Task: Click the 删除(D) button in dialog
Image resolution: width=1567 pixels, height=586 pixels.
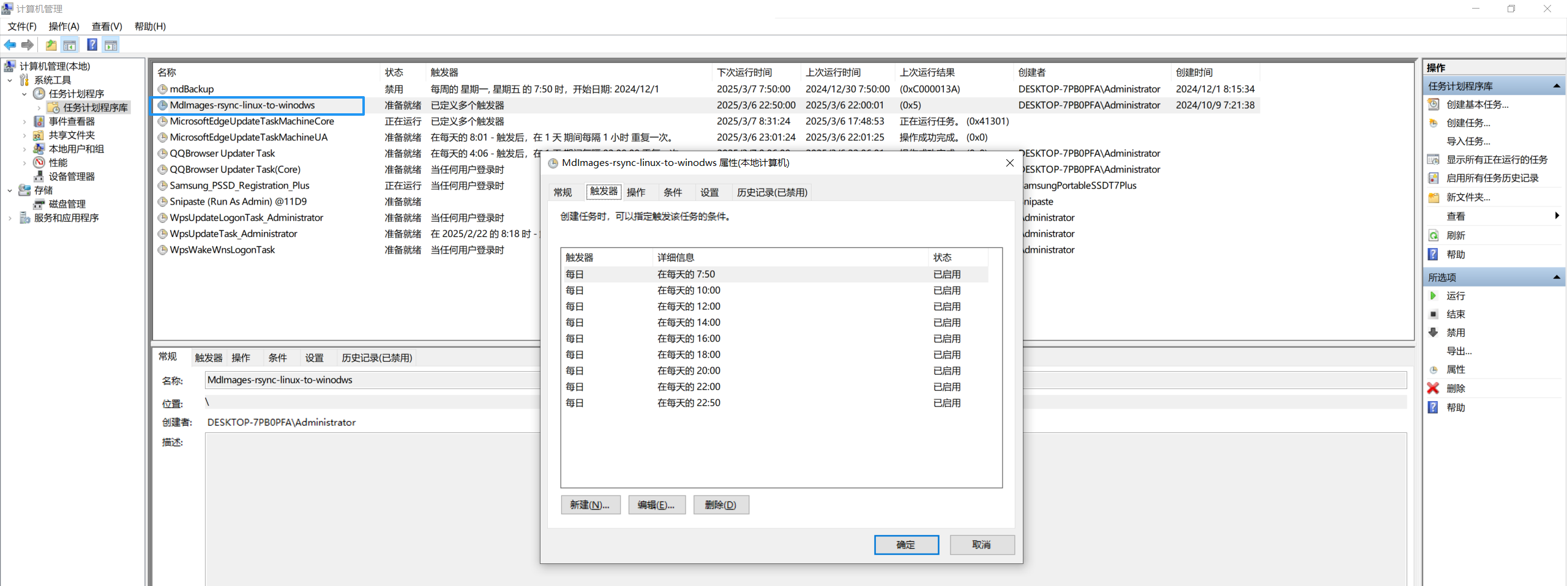Action: pyautogui.click(x=720, y=505)
